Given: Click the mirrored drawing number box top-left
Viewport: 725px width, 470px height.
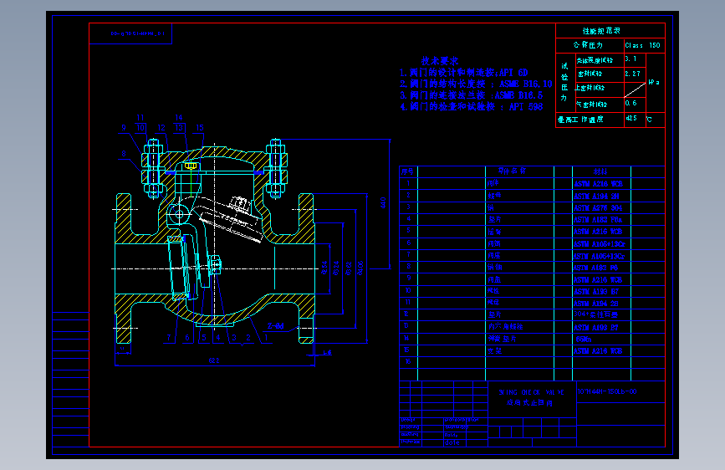Looking at the screenshot, I should [x=130, y=33].
